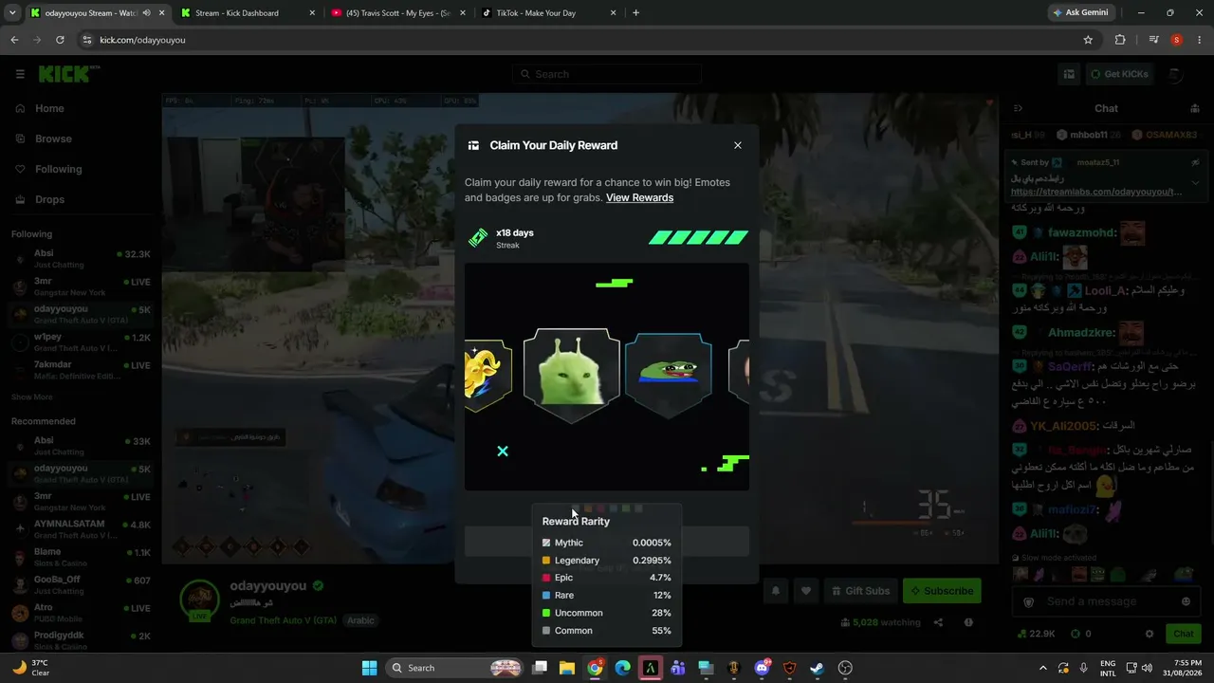Viewport: 1214px width, 683px height.
Task: Share the stream via share icon
Action: (x=938, y=622)
